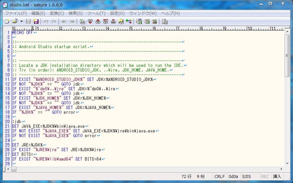Open the ヘルプ(H) menu
This screenshot has height=183, width=293.
(170, 13)
